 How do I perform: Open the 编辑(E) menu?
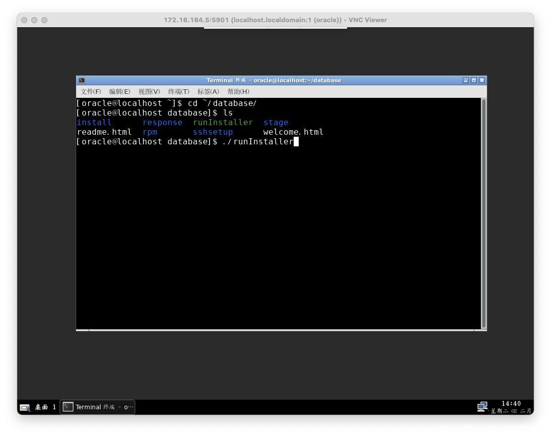(x=120, y=92)
